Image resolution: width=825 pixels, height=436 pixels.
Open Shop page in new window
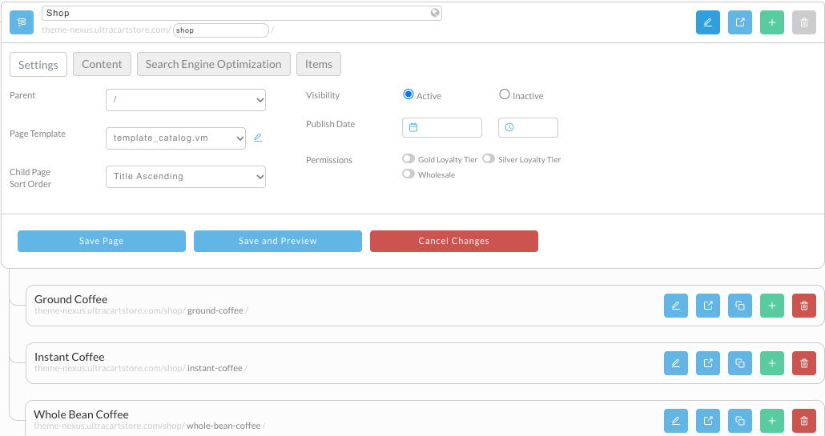coord(740,22)
